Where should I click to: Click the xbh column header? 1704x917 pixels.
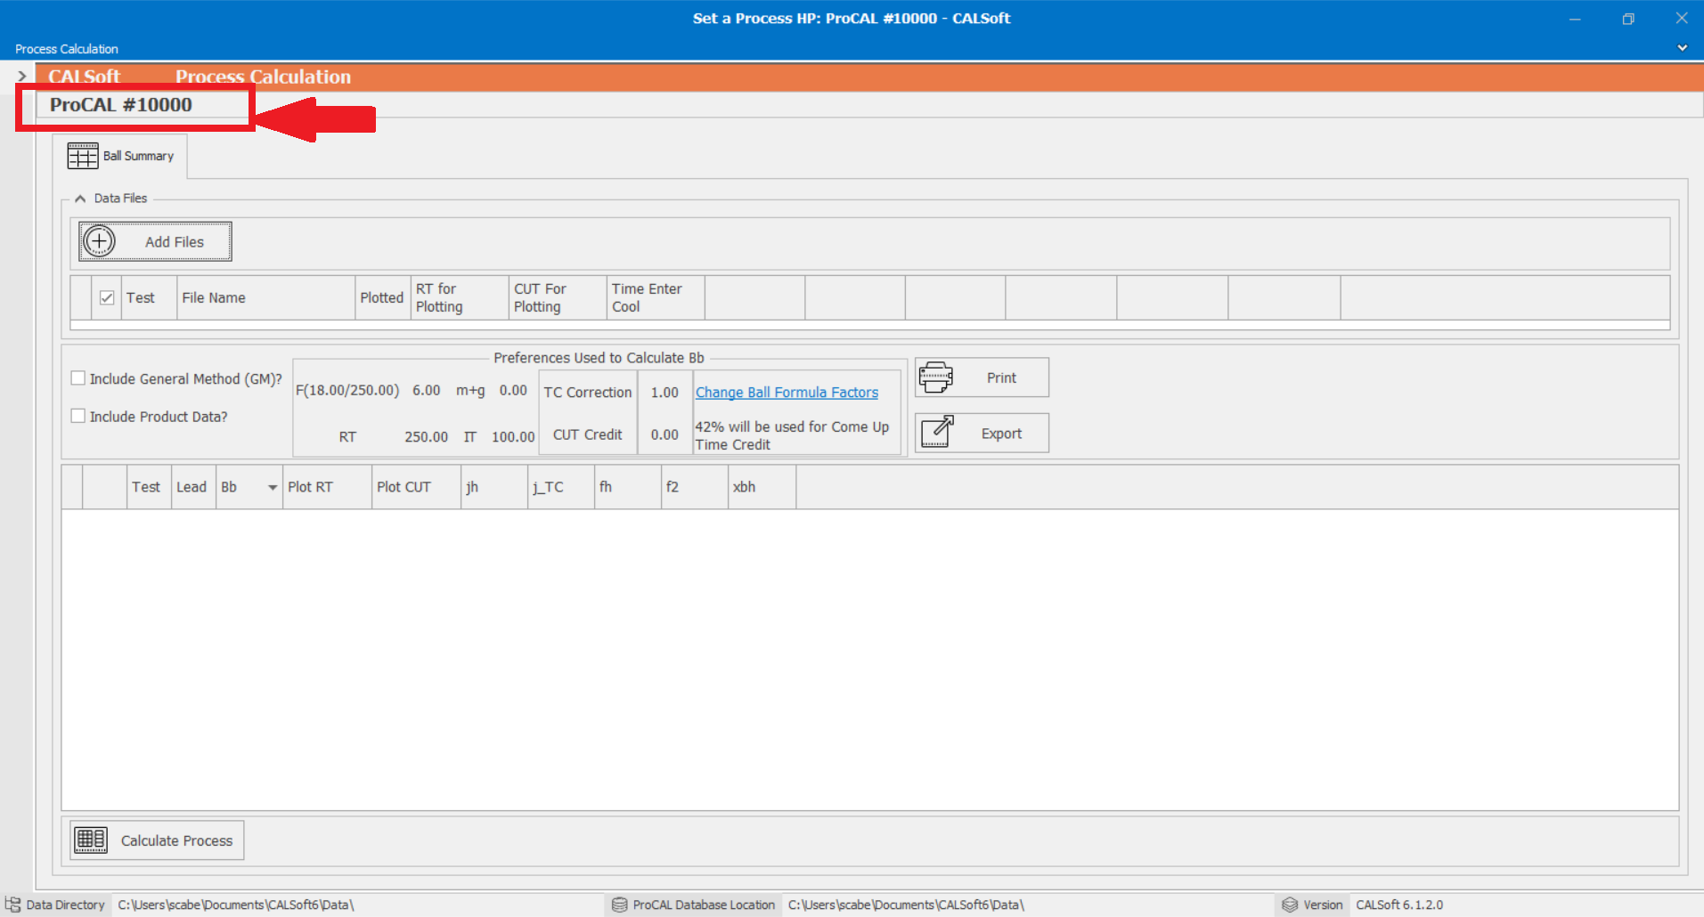point(762,487)
